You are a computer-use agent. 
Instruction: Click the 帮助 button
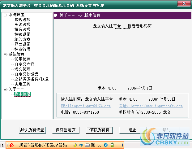coord(166,130)
